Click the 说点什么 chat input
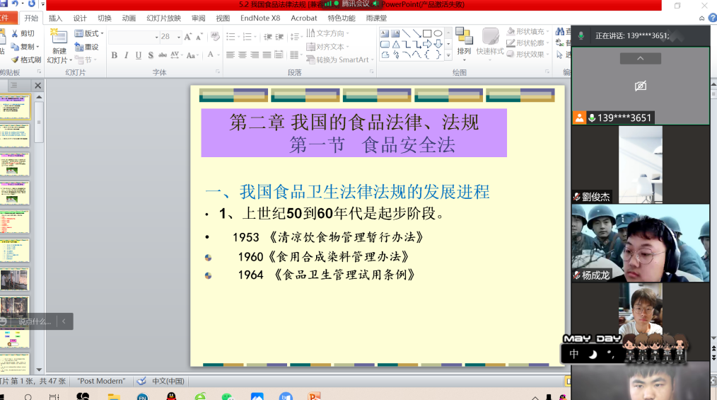This screenshot has width=717, height=400. (35, 321)
